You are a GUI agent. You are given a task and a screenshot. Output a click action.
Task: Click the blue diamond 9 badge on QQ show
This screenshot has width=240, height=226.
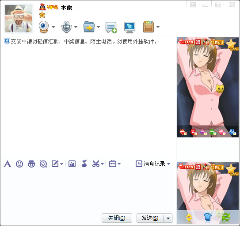click(232, 132)
